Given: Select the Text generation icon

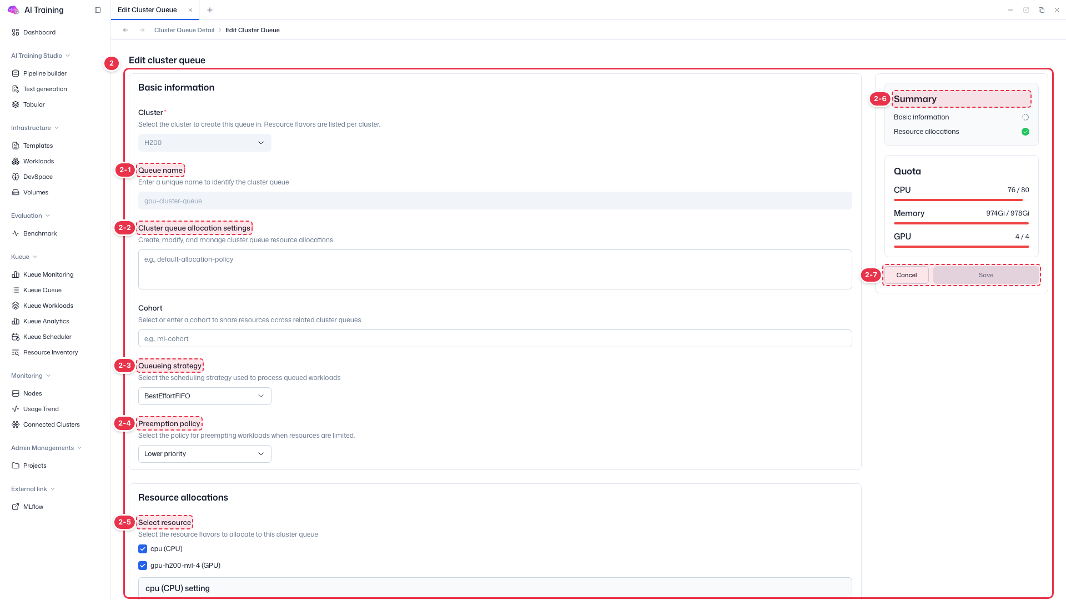Looking at the screenshot, I should tap(16, 89).
